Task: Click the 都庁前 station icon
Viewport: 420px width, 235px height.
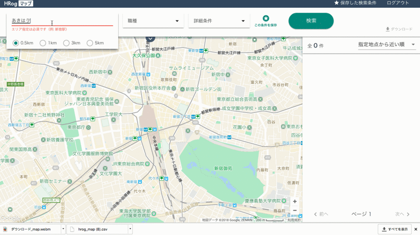Action: point(93,119)
